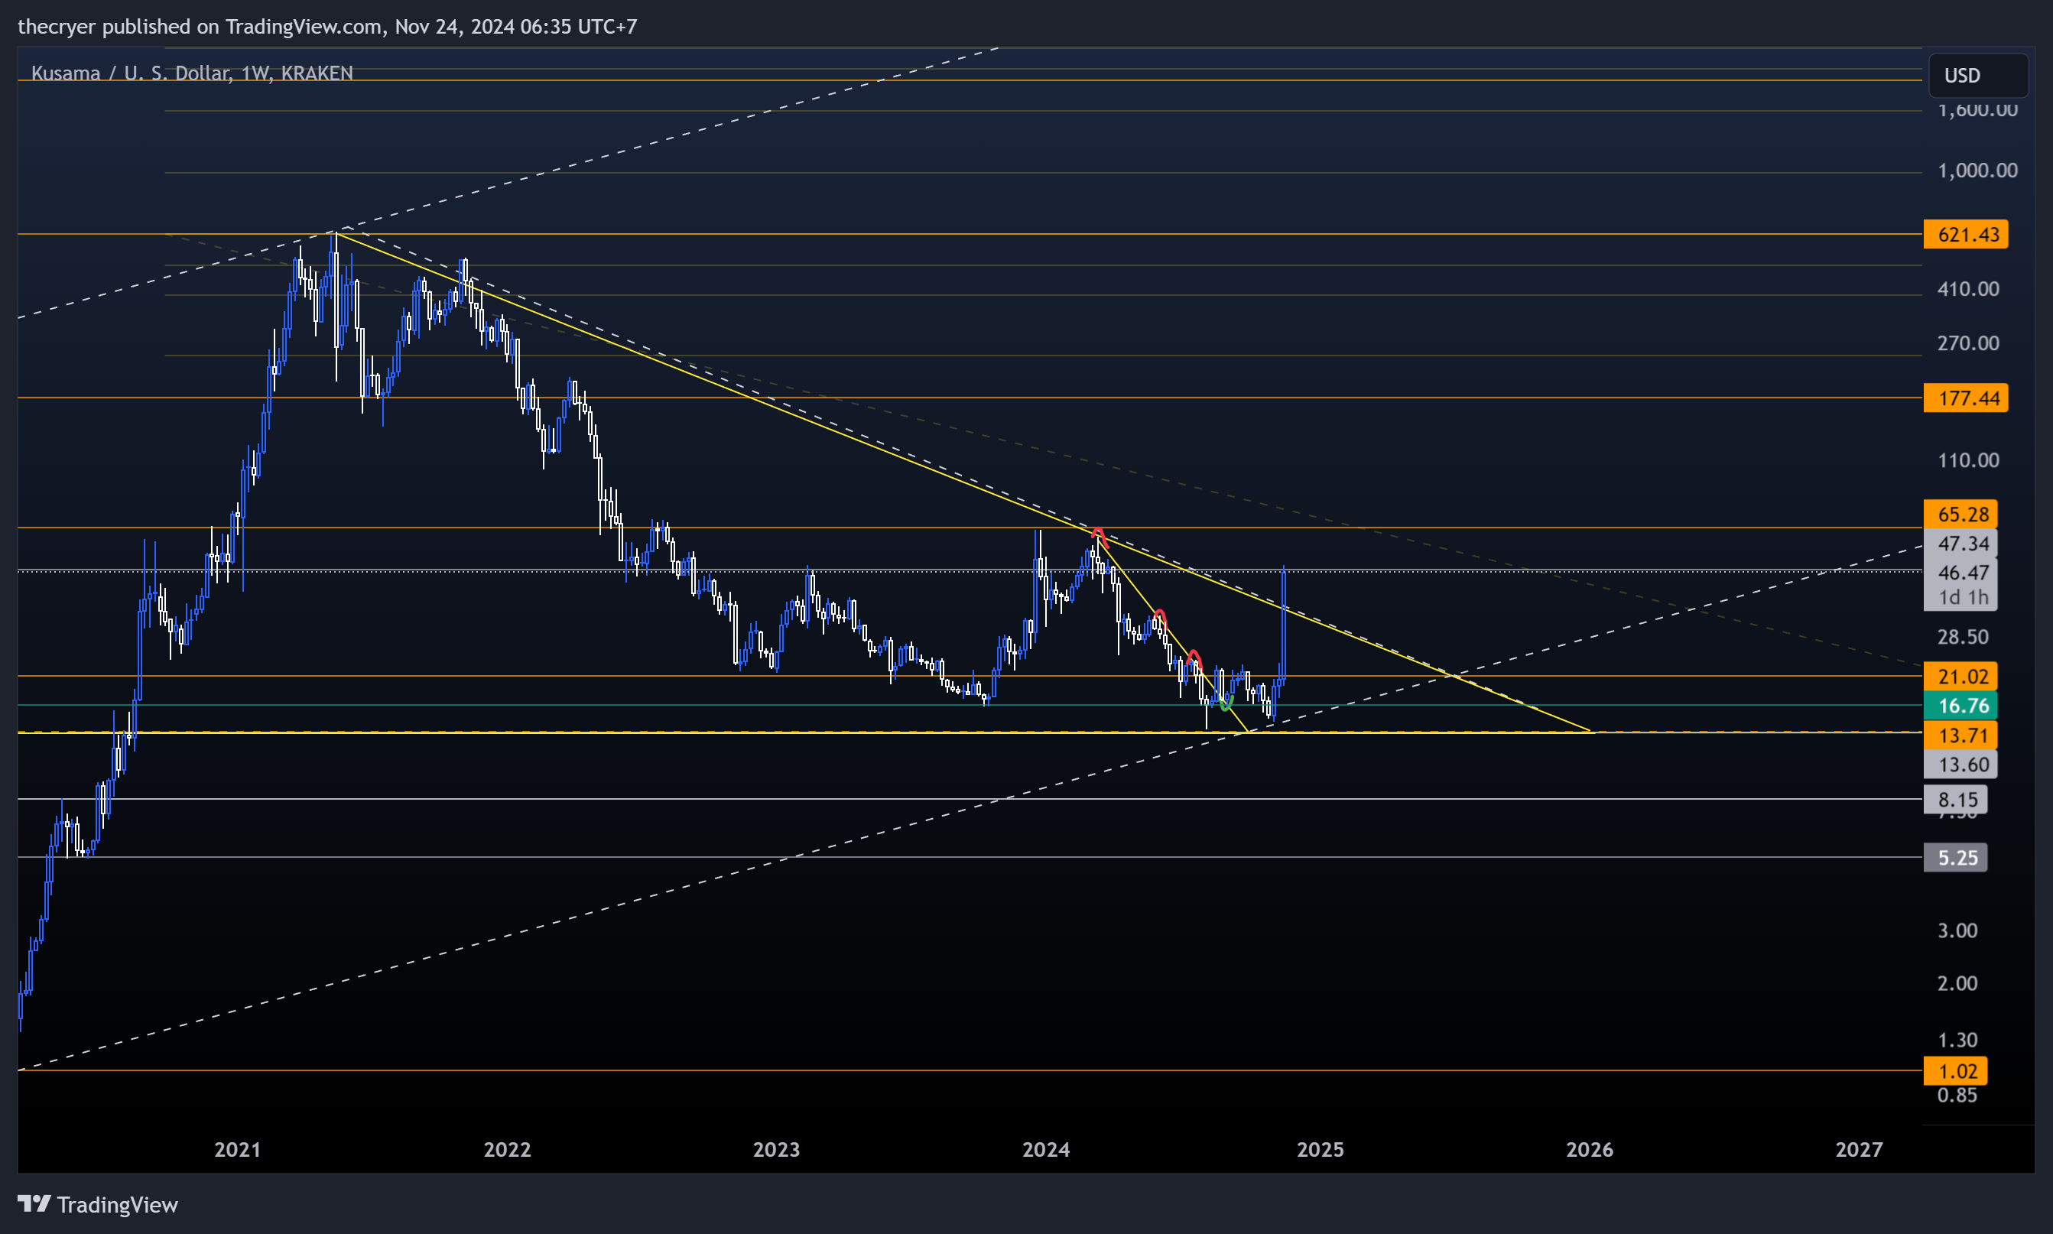
Task: Click the 2026 time axis label
Action: [x=1590, y=1150]
